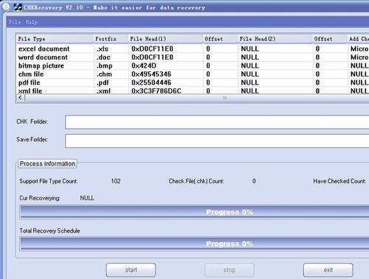Image resolution: width=369 pixels, height=279 pixels.
Task: Select the excel document row
Action: (x=193, y=49)
